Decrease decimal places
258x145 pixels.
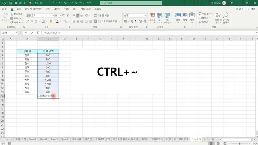(144, 21)
